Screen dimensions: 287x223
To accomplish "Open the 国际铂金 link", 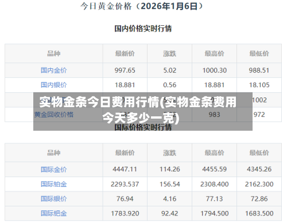I will tap(54, 184).
